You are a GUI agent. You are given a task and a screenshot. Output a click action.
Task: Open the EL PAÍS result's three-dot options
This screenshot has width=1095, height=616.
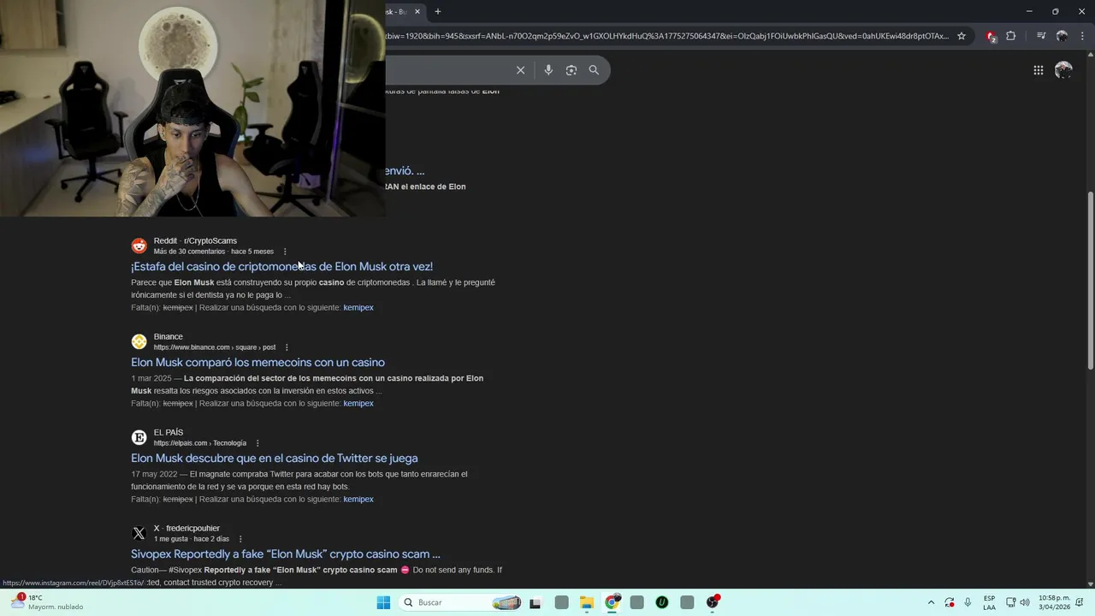(x=257, y=443)
